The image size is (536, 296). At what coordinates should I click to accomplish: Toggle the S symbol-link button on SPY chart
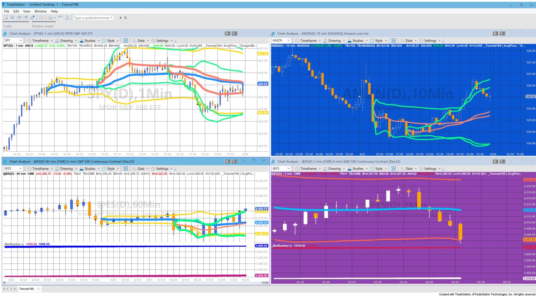228,34
